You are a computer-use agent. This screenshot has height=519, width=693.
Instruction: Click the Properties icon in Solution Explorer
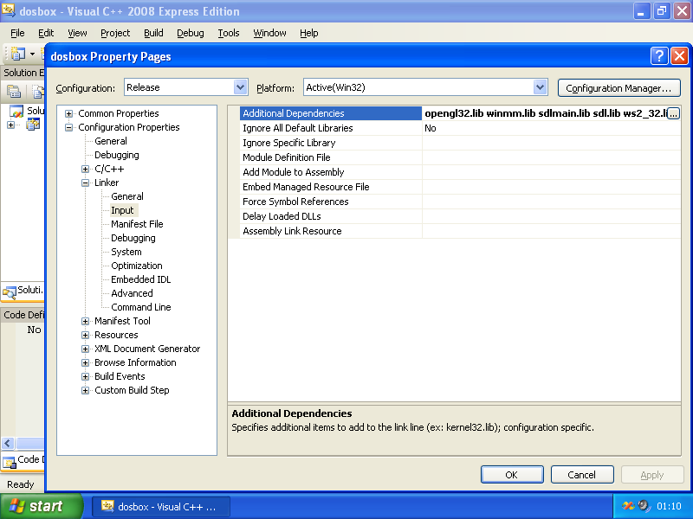[14, 91]
